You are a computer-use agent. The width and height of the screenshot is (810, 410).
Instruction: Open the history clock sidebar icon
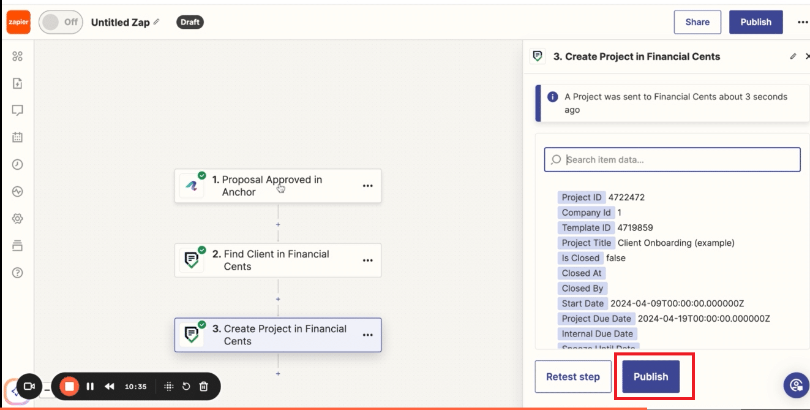tap(17, 164)
